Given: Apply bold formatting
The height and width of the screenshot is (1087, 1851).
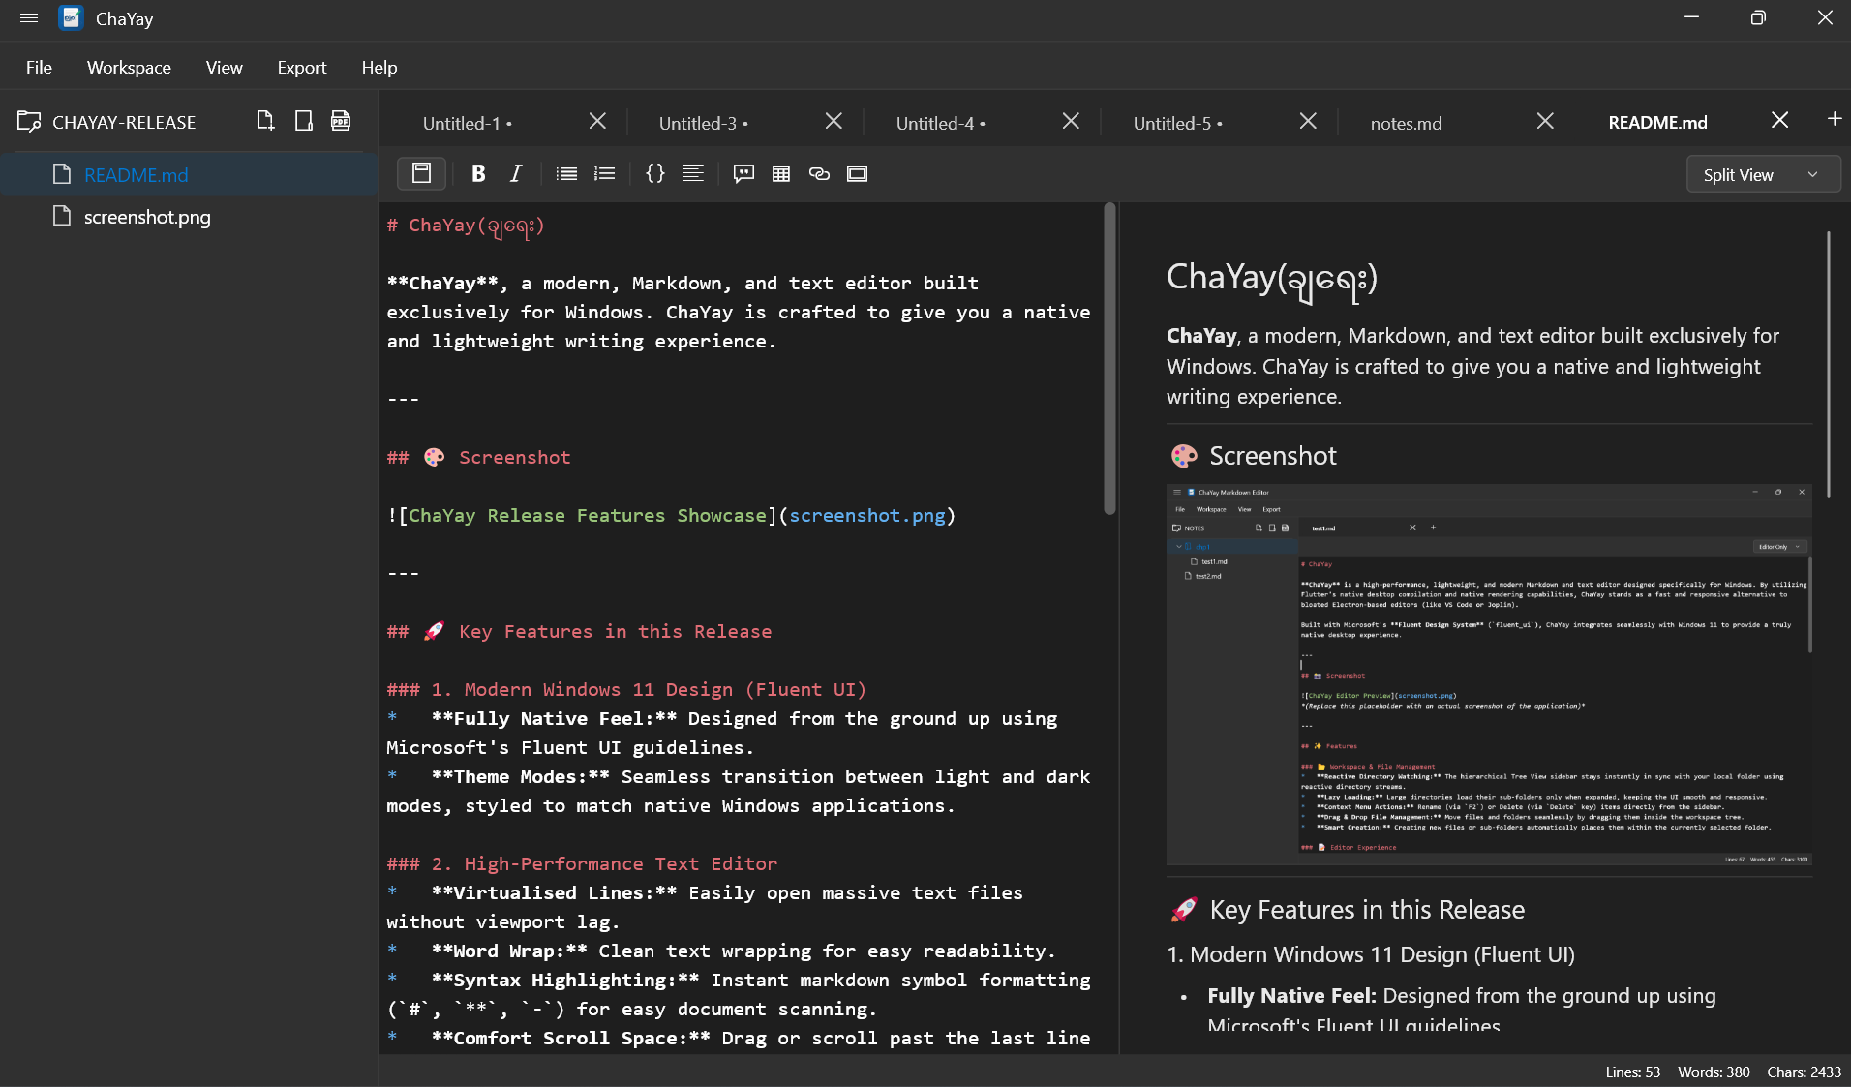Looking at the screenshot, I should (478, 173).
